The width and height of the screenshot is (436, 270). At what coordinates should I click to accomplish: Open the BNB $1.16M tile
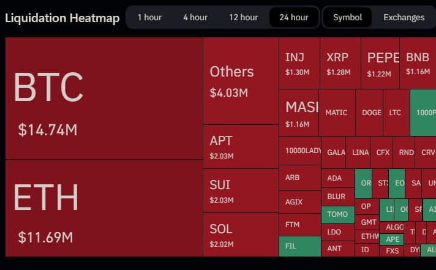(418, 63)
